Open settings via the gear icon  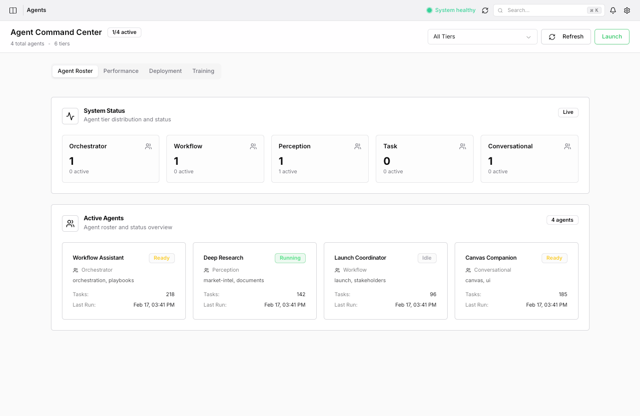click(x=627, y=10)
